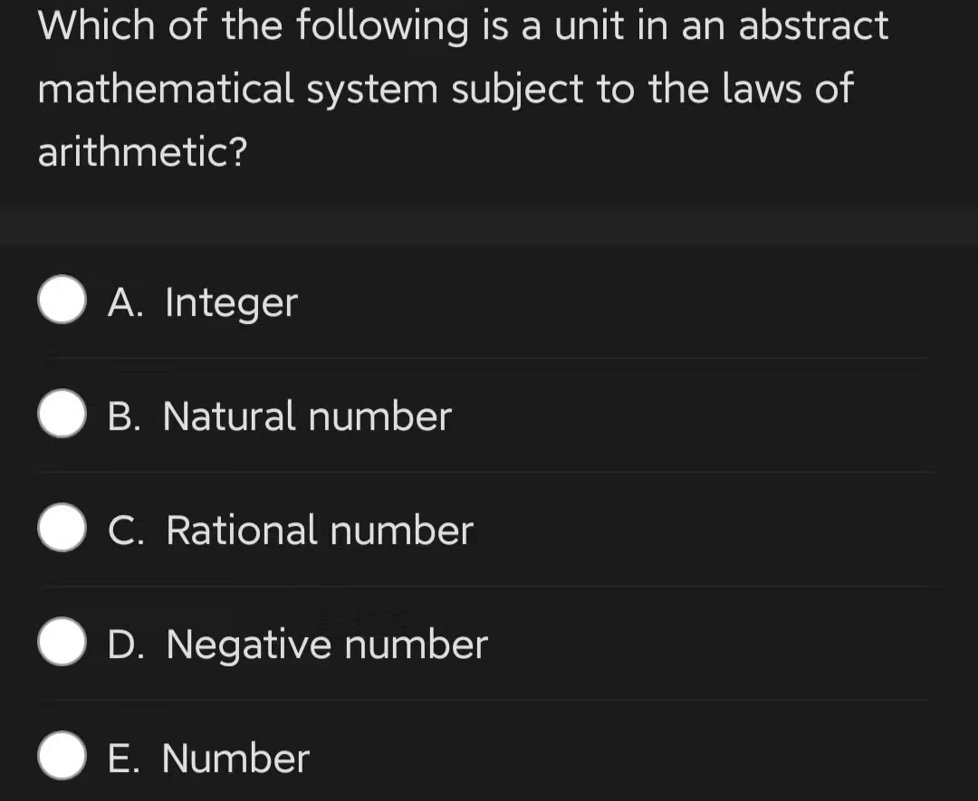Click the letter 'B.' option prefix

point(125,416)
